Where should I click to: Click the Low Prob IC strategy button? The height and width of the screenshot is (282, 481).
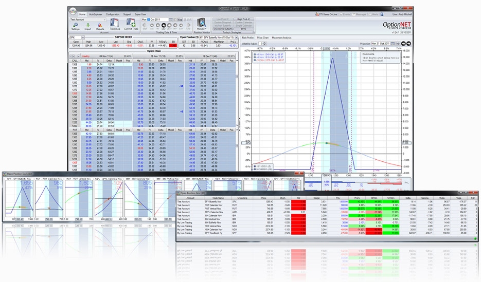[223, 20]
